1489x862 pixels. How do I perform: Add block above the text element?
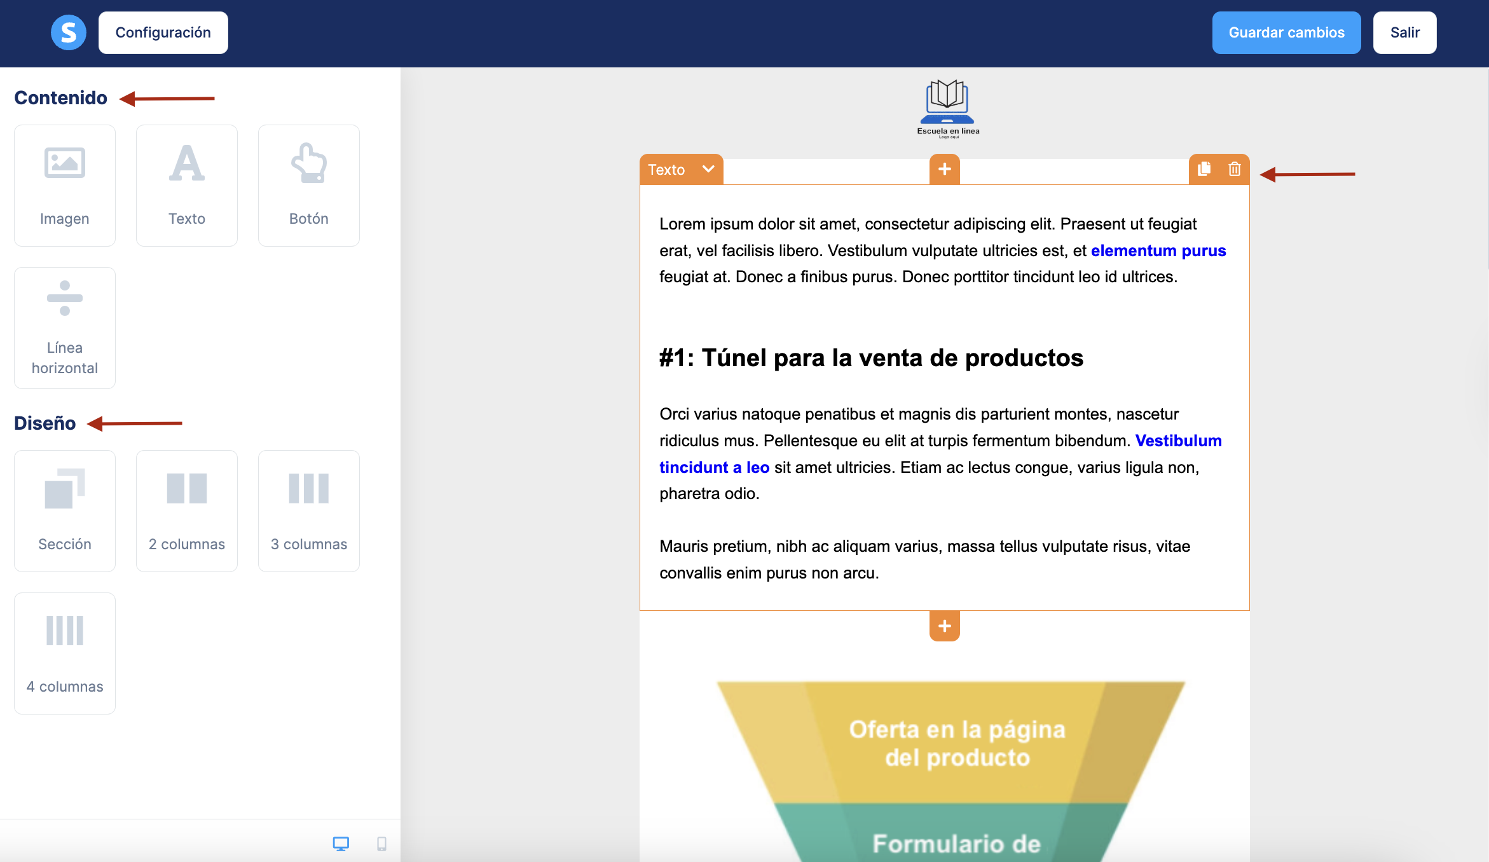(944, 169)
